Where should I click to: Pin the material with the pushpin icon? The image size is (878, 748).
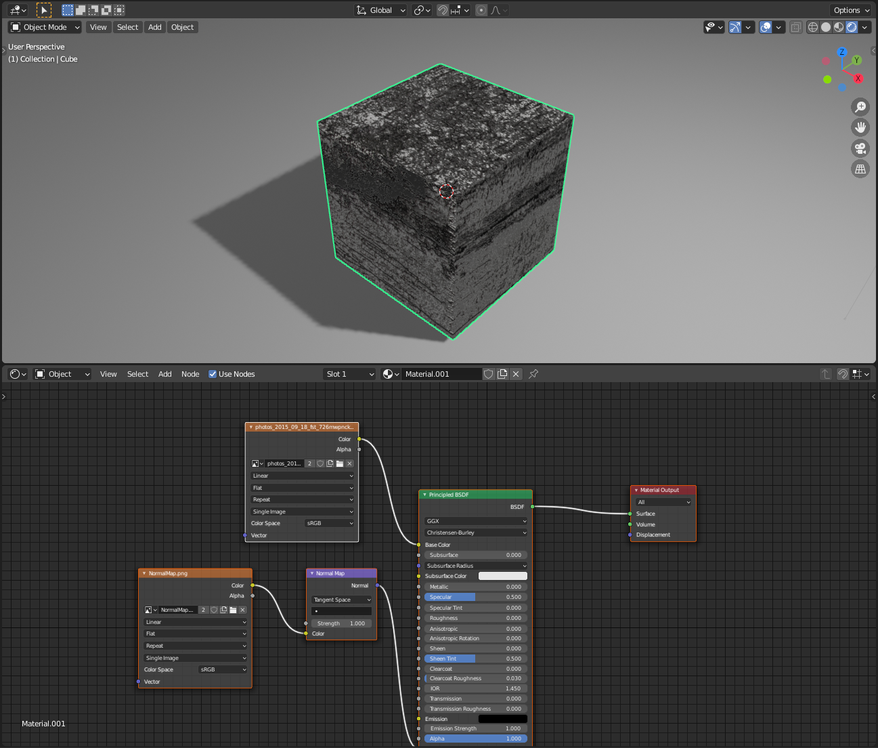coord(533,373)
